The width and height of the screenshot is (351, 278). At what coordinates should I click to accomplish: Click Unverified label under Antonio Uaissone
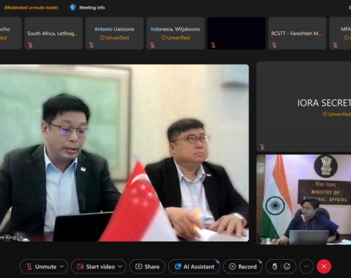(x=114, y=38)
